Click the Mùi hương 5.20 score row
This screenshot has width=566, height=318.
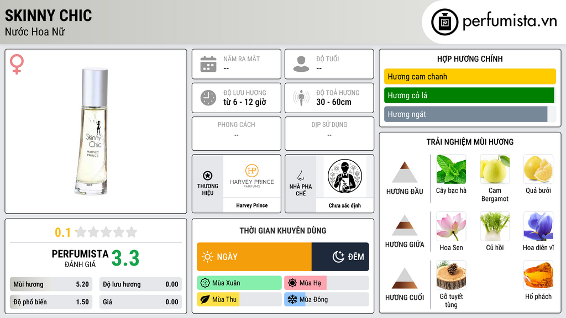coord(51,284)
